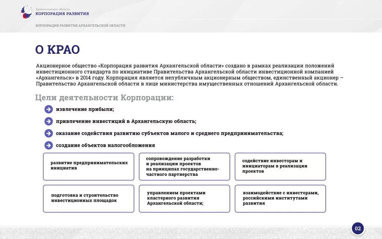This screenshot has height=239, width=382.
Task: Click paragraph line starting «инвестиционного стандарта»
Action: point(185,72)
